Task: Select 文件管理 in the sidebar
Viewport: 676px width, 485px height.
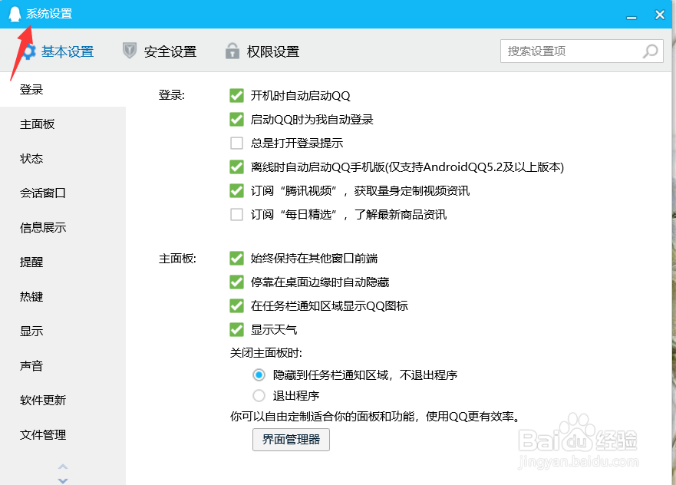Action: tap(63, 434)
